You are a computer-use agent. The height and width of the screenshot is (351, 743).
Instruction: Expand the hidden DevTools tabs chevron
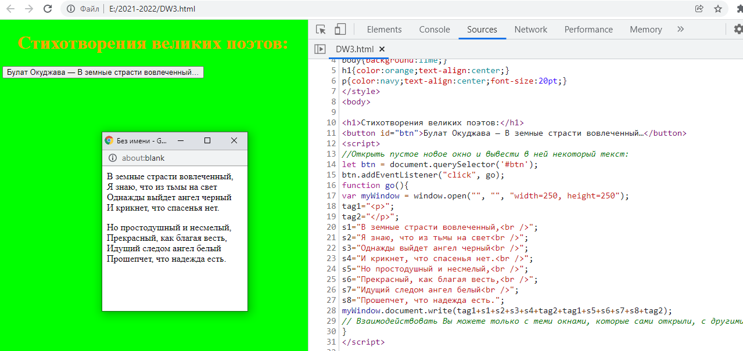tap(680, 29)
